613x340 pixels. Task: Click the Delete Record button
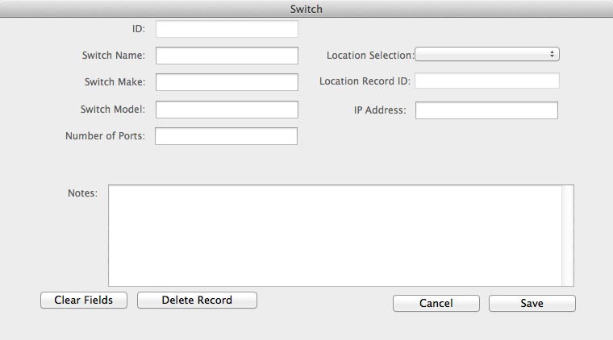pos(197,301)
